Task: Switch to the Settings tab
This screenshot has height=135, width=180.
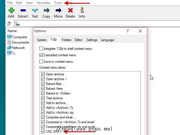Action: pyautogui.click(x=92, y=40)
